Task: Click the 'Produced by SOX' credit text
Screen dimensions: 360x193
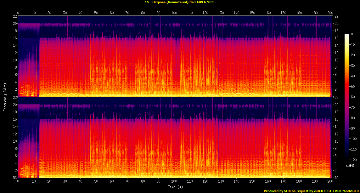Action: click(x=277, y=191)
